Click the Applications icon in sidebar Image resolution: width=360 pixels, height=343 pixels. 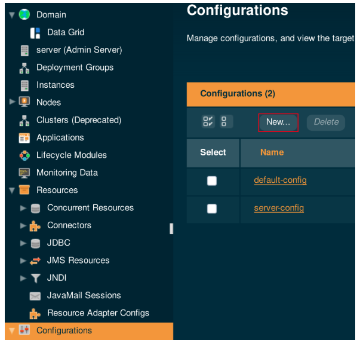pyautogui.click(x=24, y=137)
